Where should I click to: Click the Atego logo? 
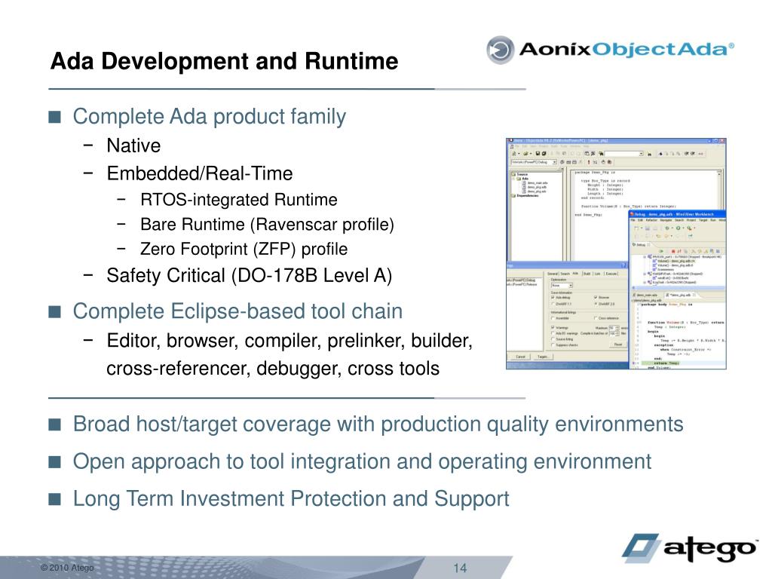click(689, 548)
